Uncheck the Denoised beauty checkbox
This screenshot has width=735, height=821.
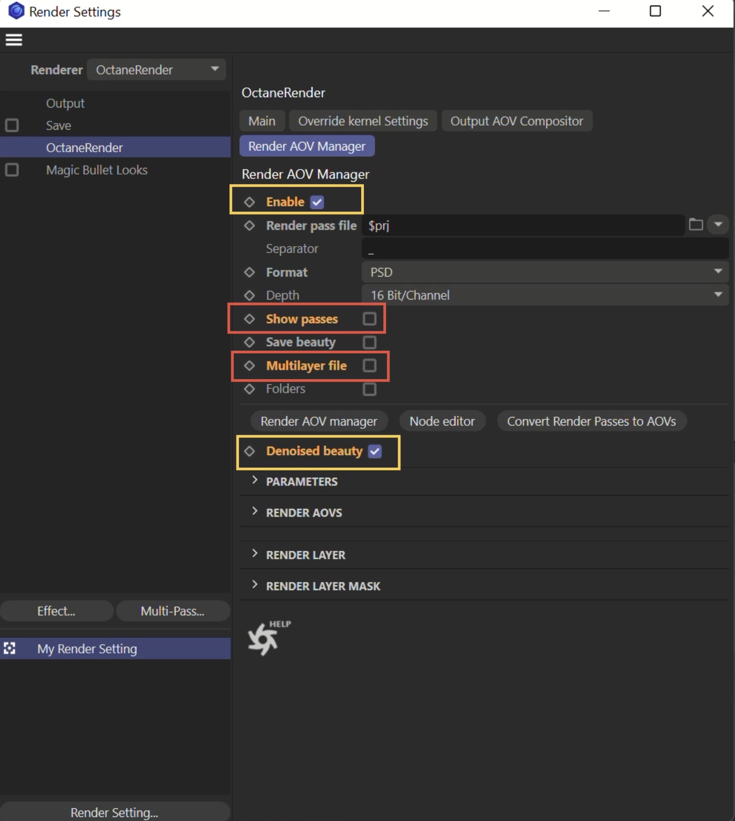pos(375,451)
